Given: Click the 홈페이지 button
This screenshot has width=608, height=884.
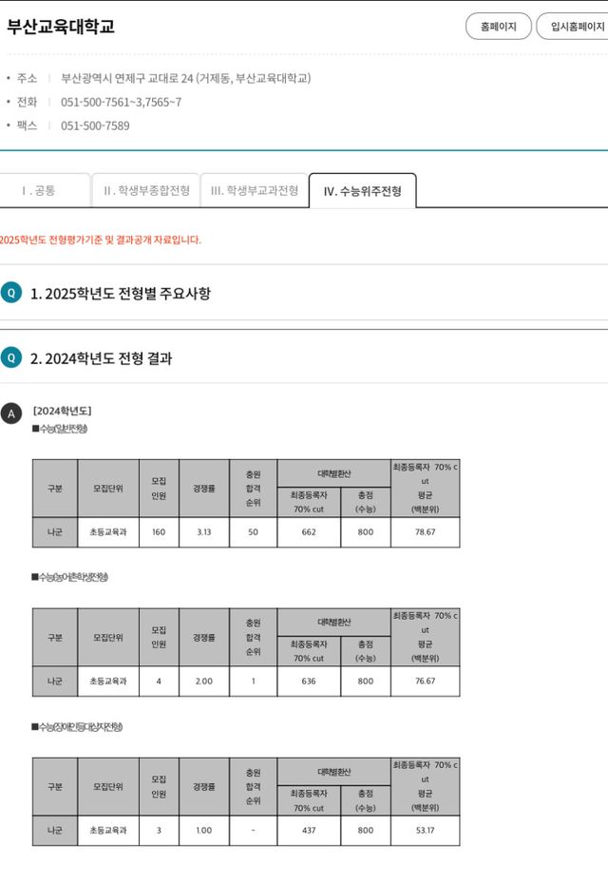Looking at the screenshot, I should pos(499,27).
